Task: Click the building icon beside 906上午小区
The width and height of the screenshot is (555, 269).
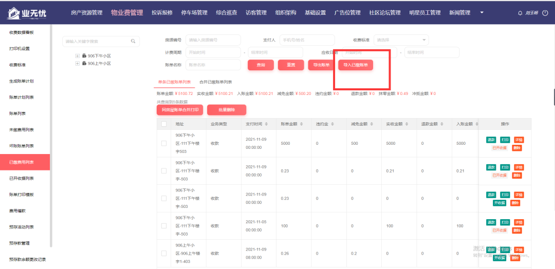Action: pyautogui.click(x=84, y=64)
